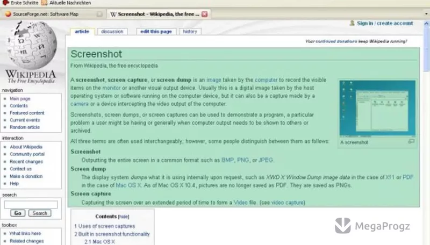The height and width of the screenshot is (245, 430).
Task: Click the page vertical scrollbar thumb
Action: pos(426,49)
